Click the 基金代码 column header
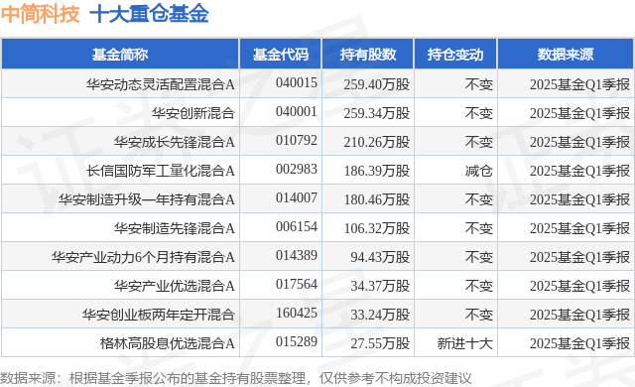 [x=281, y=55]
